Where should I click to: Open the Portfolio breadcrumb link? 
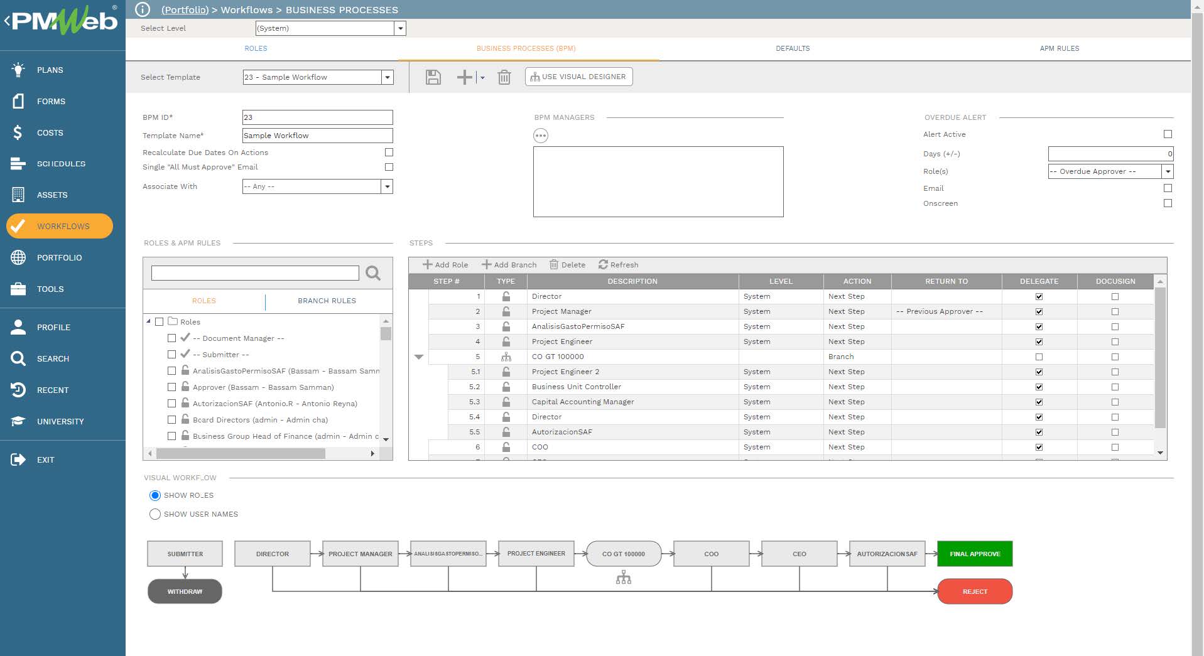point(185,9)
